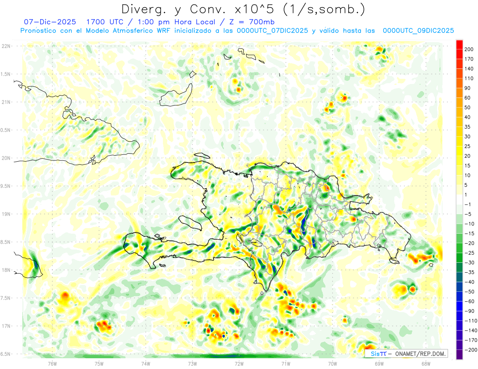Click the initialization stamp "0000UTC_07DIC2025"
478x369 pixels.
click(x=272, y=30)
